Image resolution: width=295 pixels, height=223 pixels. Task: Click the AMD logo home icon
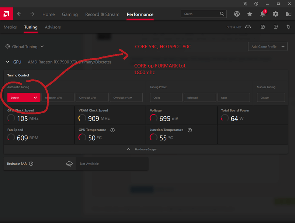(6, 14)
